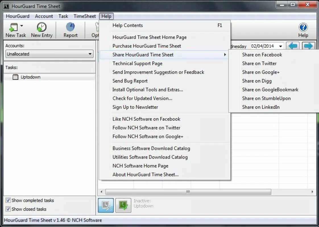Open the HourGuard menu
This screenshot has width=319, height=227.
[x=18, y=16]
